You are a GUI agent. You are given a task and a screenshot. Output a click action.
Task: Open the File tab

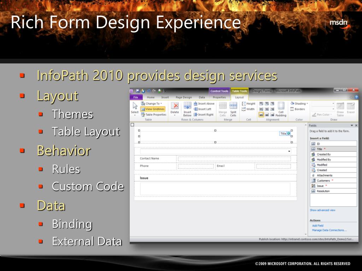click(136, 97)
